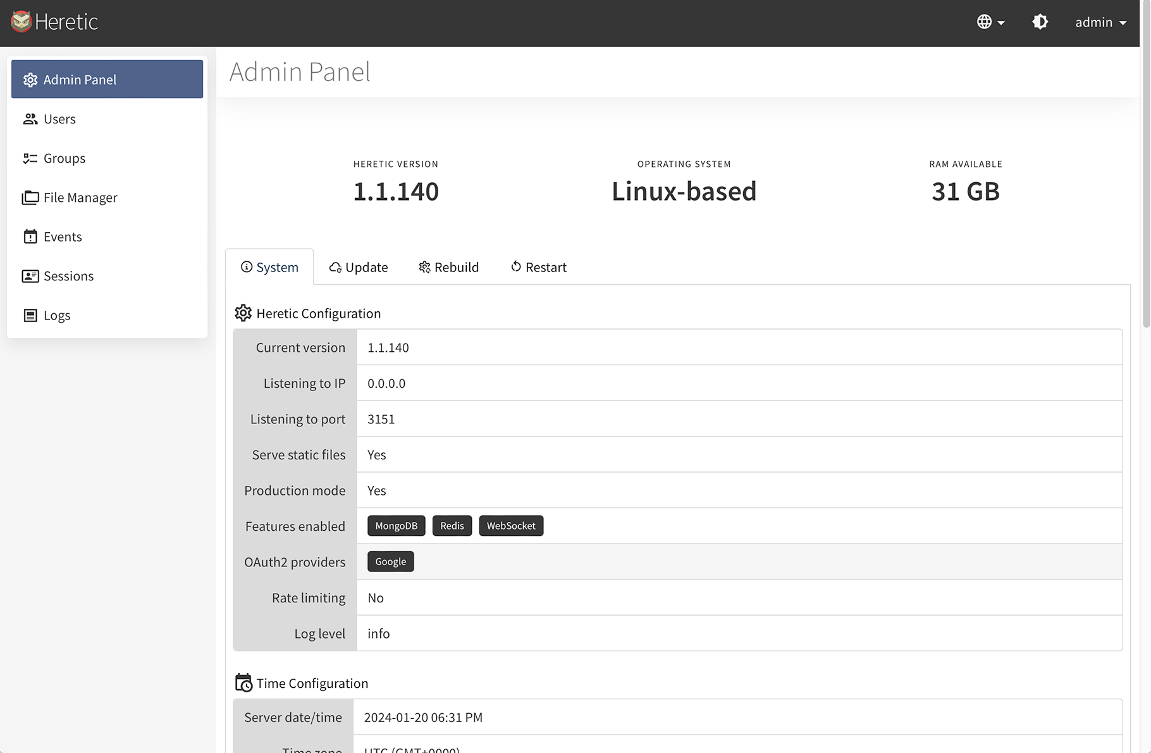
Task: Open Events in the sidebar
Action: click(x=107, y=237)
